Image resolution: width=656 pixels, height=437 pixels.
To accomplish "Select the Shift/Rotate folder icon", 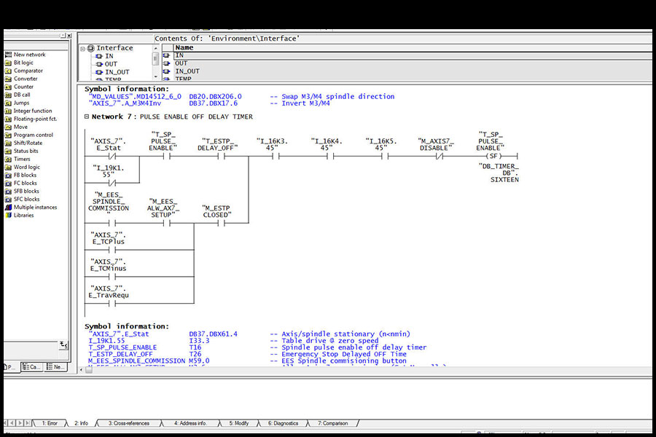I will (x=8, y=143).
